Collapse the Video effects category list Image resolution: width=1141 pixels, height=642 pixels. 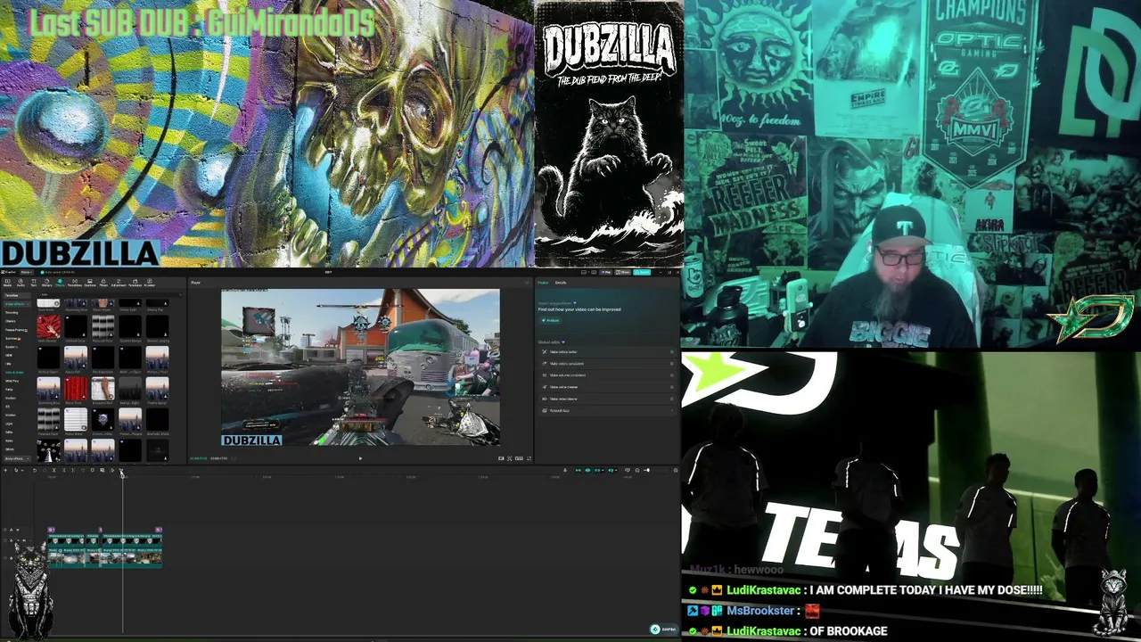pos(15,304)
